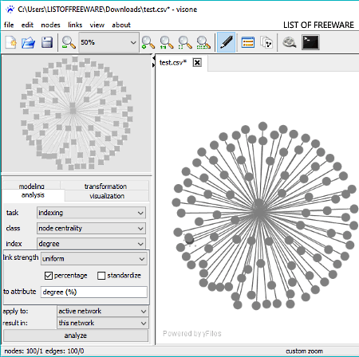Image resolution: width=359 pixels, height=357 pixels.
Task: Toggle the pencil edit mode tool
Action: [226, 42]
